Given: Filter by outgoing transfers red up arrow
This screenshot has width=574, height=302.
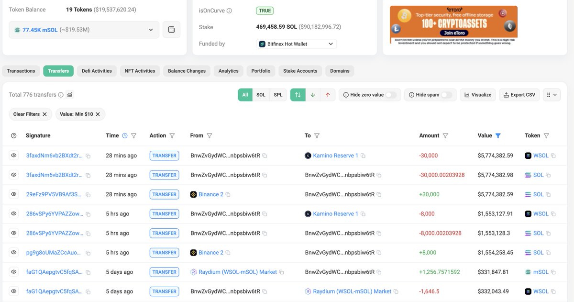Looking at the screenshot, I should pyautogui.click(x=328, y=95).
